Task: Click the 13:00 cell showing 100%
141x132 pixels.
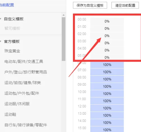Action: point(107,115)
